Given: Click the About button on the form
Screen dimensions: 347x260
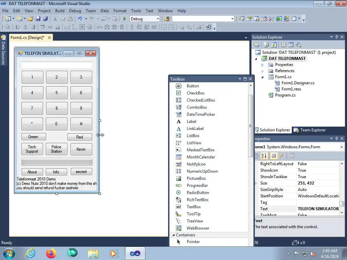Looking at the screenshot, I should tap(32, 172).
